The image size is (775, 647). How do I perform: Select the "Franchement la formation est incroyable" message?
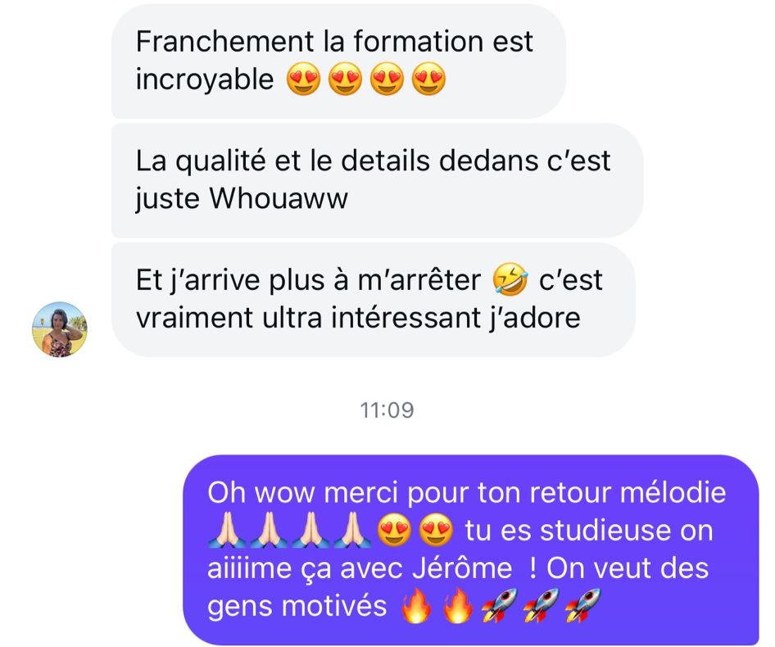tap(338, 61)
